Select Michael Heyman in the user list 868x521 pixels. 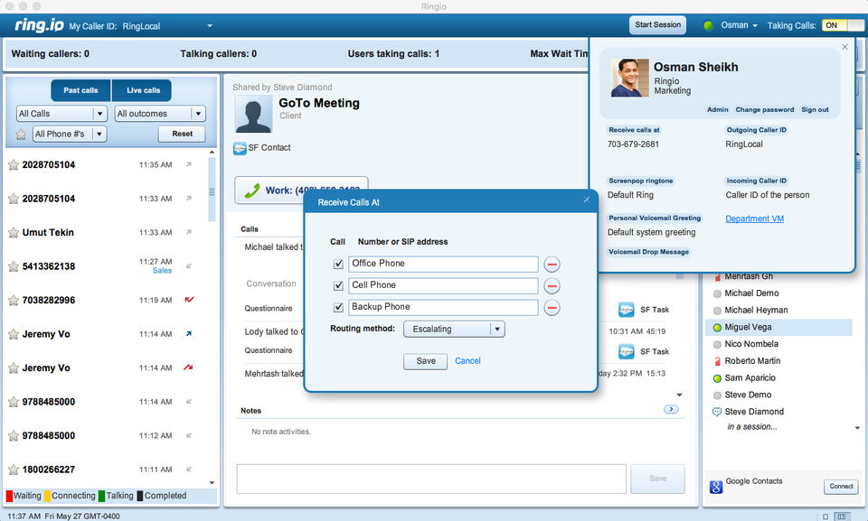click(x=756, y=311)
